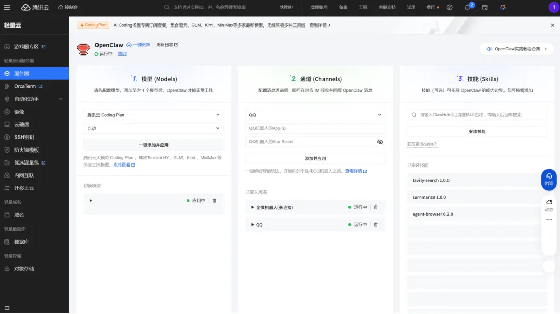Click the window-style icon next to the bell
The height and width of the screenshot is (314, 560).
(x=485, y=7)
